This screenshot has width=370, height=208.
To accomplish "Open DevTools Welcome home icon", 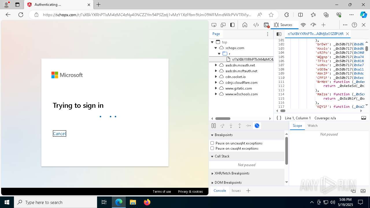I will click(x=245, y=25).
